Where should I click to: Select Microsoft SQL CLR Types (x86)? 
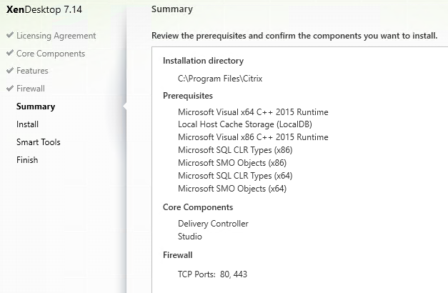235,150
